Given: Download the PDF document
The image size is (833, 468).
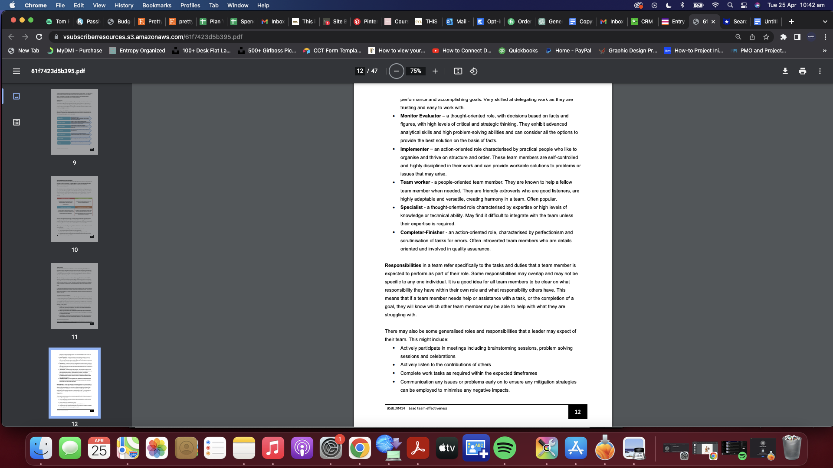Looking at the screenshot, I should 785,71.
